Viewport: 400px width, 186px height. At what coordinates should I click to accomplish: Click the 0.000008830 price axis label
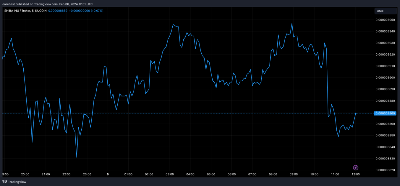point(385,159)
